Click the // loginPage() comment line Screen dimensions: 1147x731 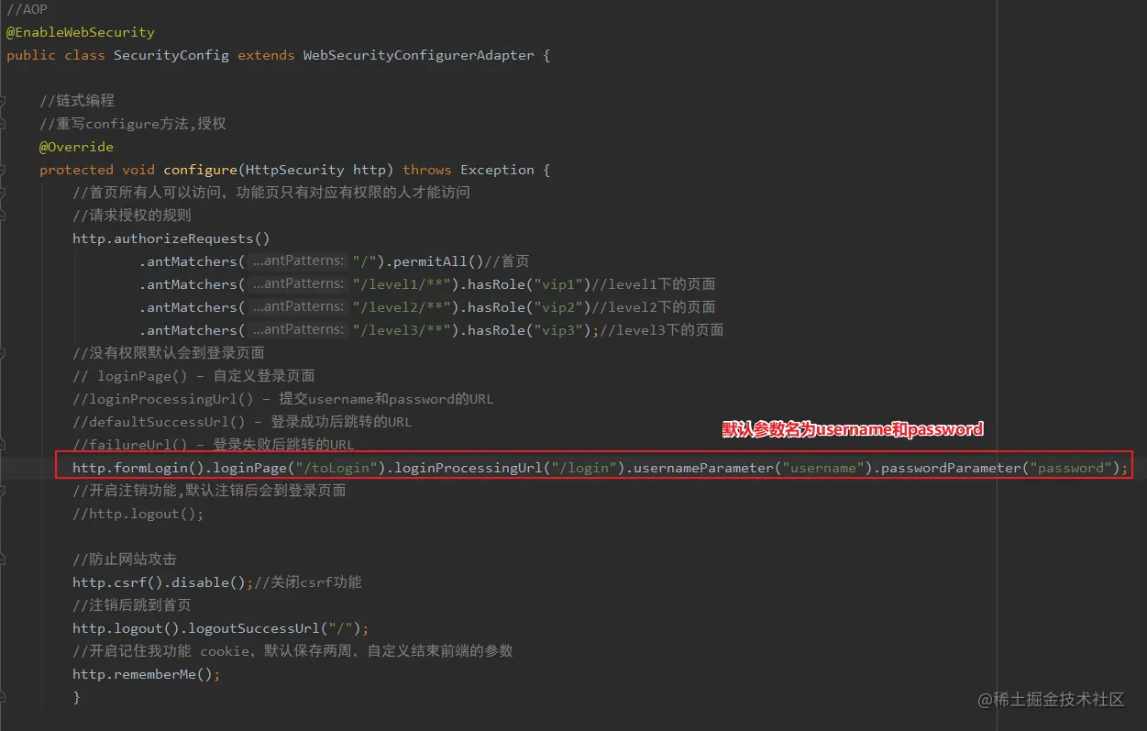click(193, 376)
